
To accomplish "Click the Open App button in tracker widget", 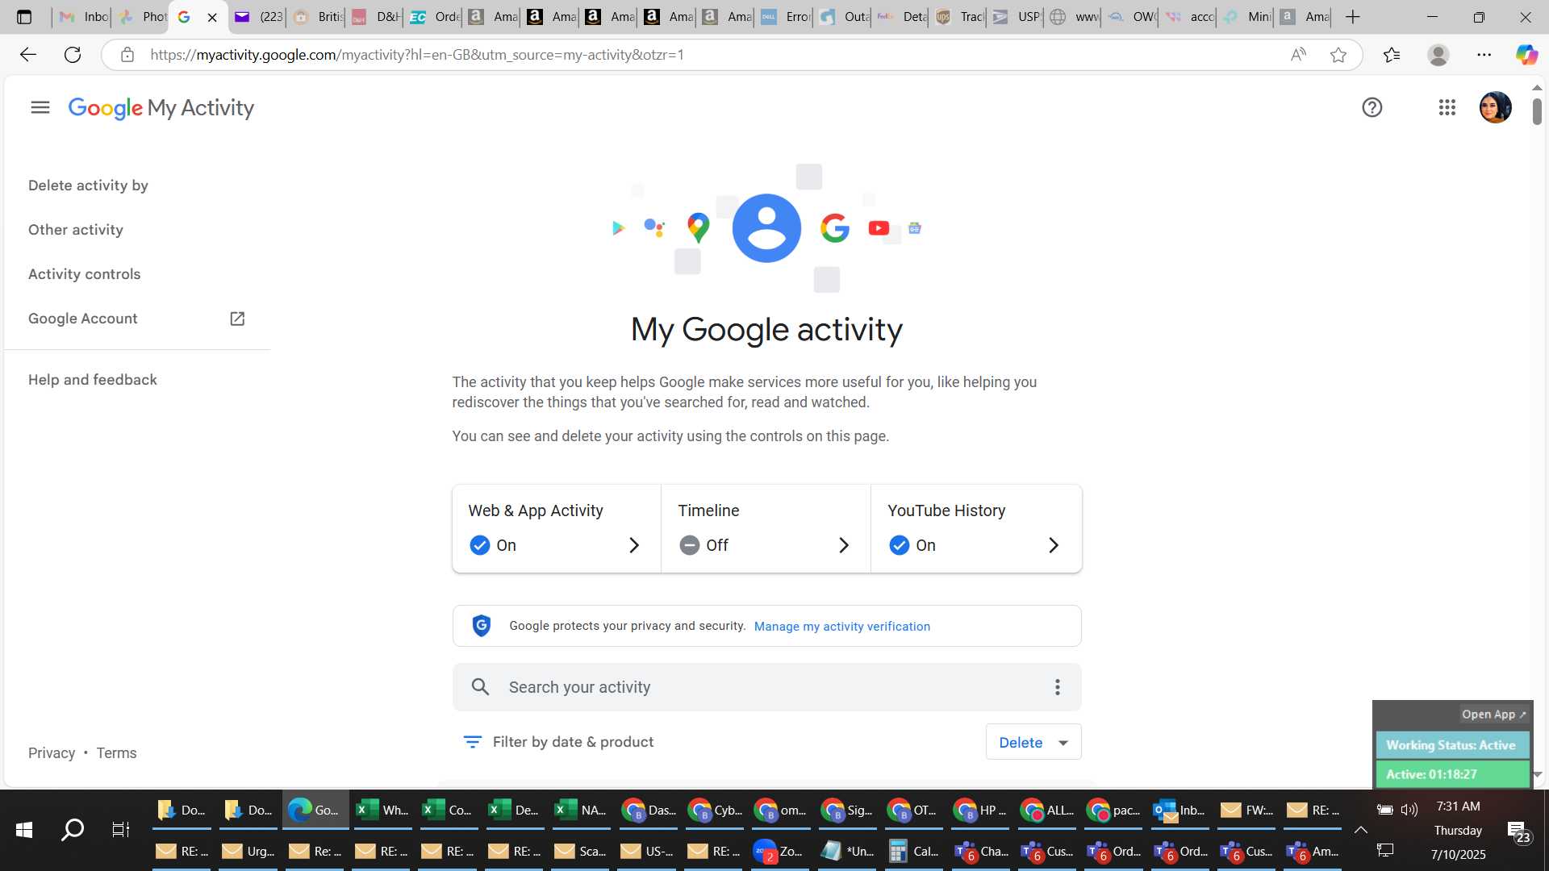I will (1493, 715).
